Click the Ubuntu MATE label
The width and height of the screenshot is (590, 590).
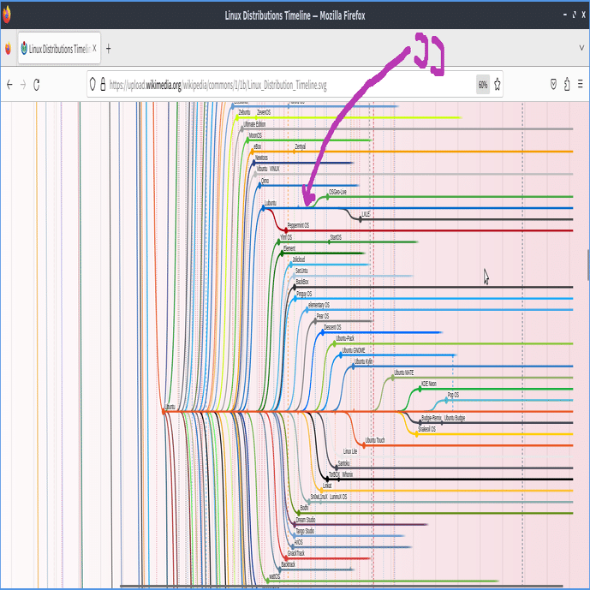point(403,372)
